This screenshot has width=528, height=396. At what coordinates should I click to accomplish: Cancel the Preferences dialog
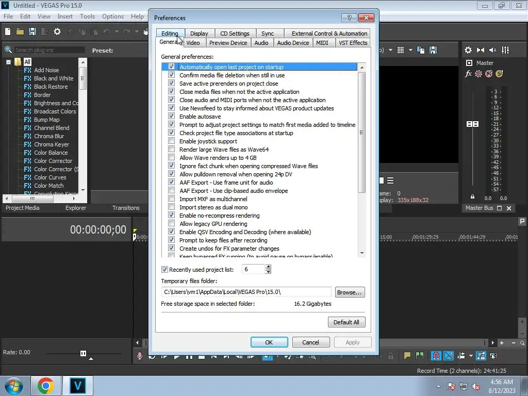coord(310,342)
